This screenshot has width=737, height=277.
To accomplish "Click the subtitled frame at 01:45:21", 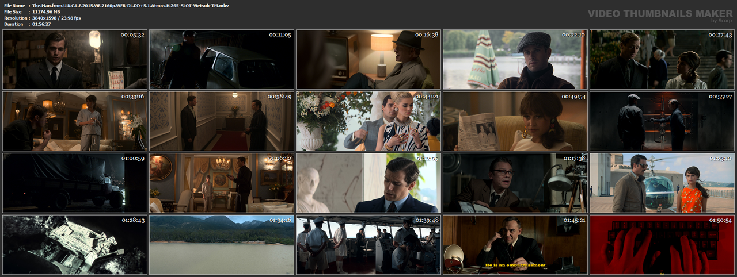I will pos(515,244).
